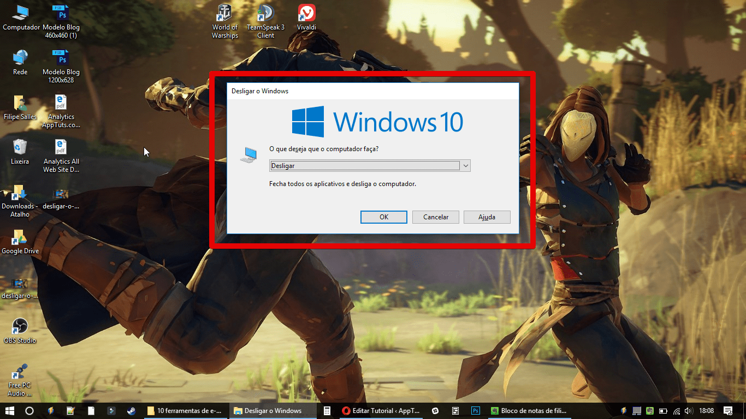Open the Google Drive desktop icon

20,241
